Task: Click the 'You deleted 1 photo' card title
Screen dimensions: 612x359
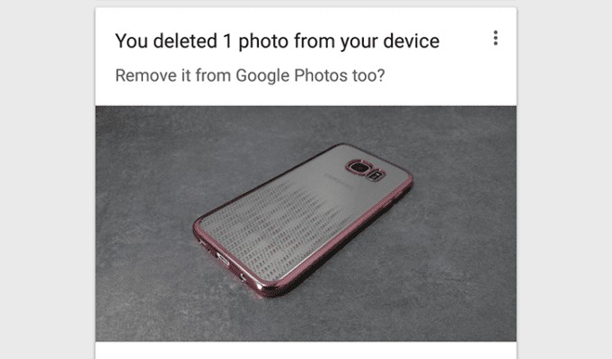Action: (277, 41)
